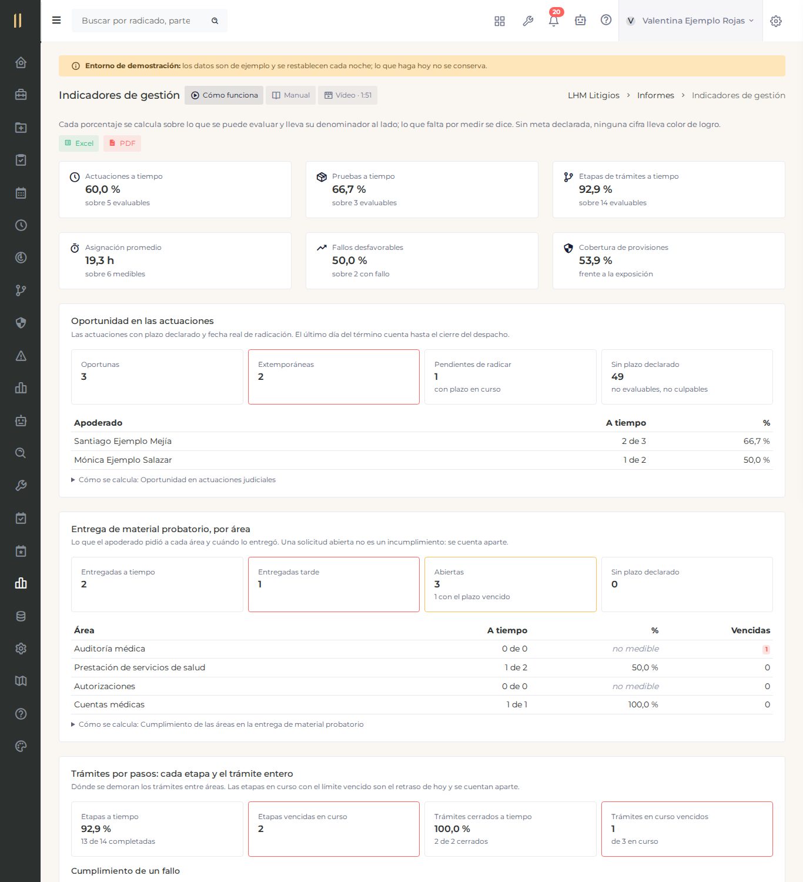
Task: Open the warning triangle icon in sidebar
Action: click(x=21, y=356)
